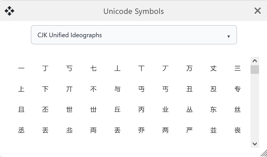
Task: Choose the 东 character
Action: pos(214,110)
